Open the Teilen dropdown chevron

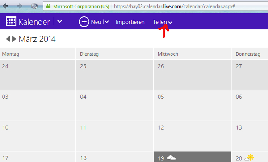tap(170, 22)
